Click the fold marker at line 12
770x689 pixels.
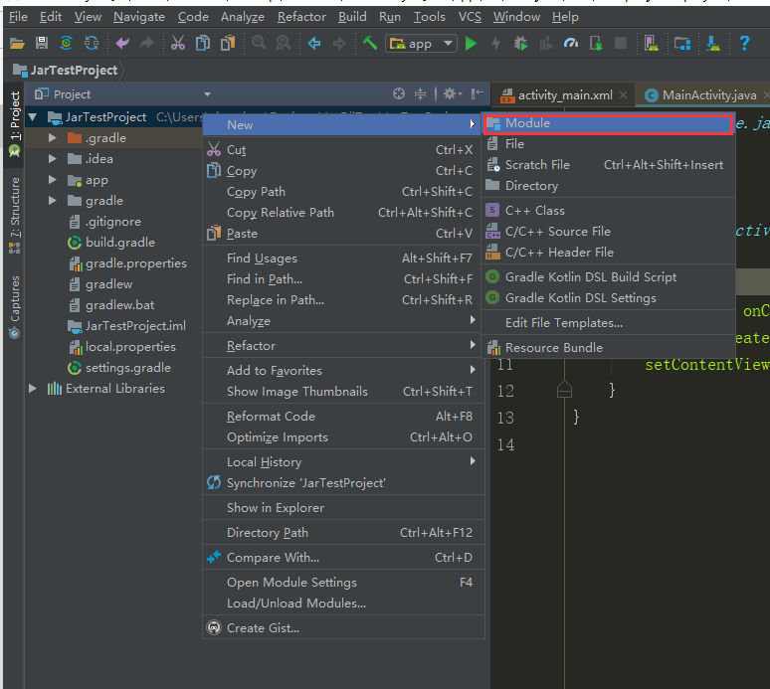click(564, 390)
